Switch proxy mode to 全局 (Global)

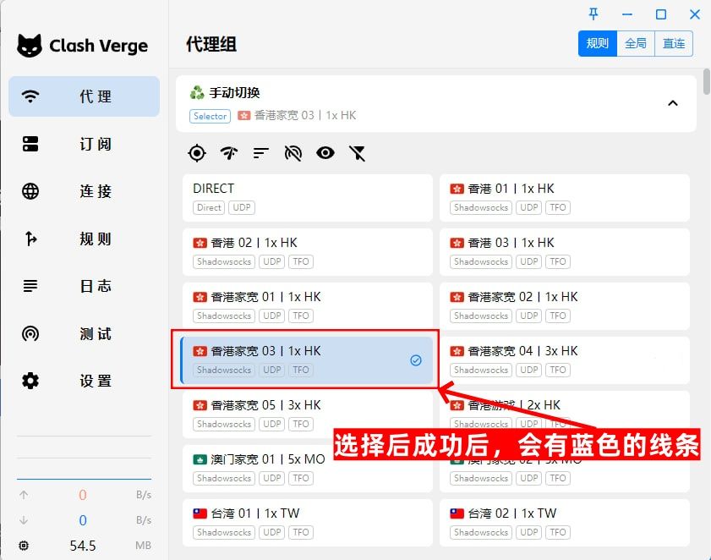[x=636, y=43]
